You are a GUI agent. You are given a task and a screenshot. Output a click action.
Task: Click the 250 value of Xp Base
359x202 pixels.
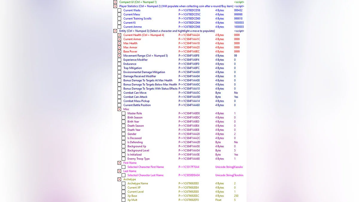tap(236, 196)
